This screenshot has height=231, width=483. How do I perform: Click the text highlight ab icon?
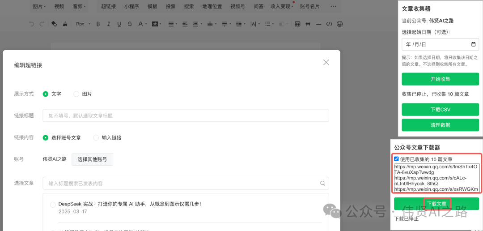[155, 24]
